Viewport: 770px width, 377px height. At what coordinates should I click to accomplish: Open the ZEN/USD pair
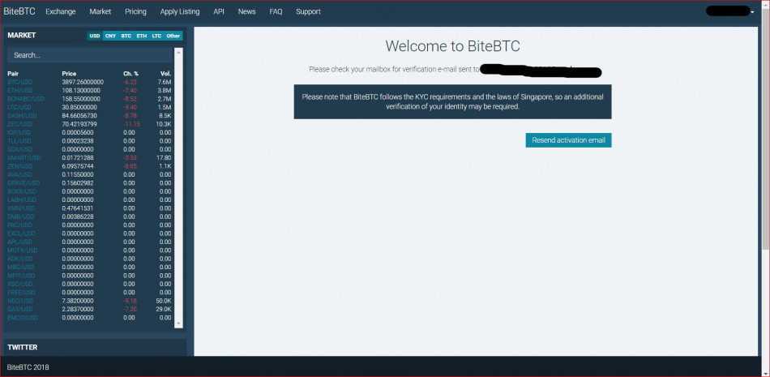point(19,166)
